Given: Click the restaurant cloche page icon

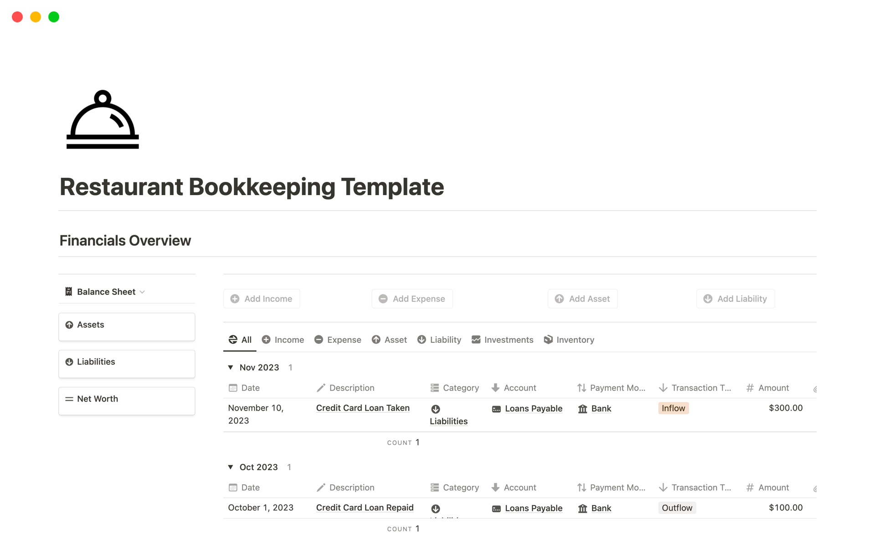Looking at the screenshot, I should [103, 119].
